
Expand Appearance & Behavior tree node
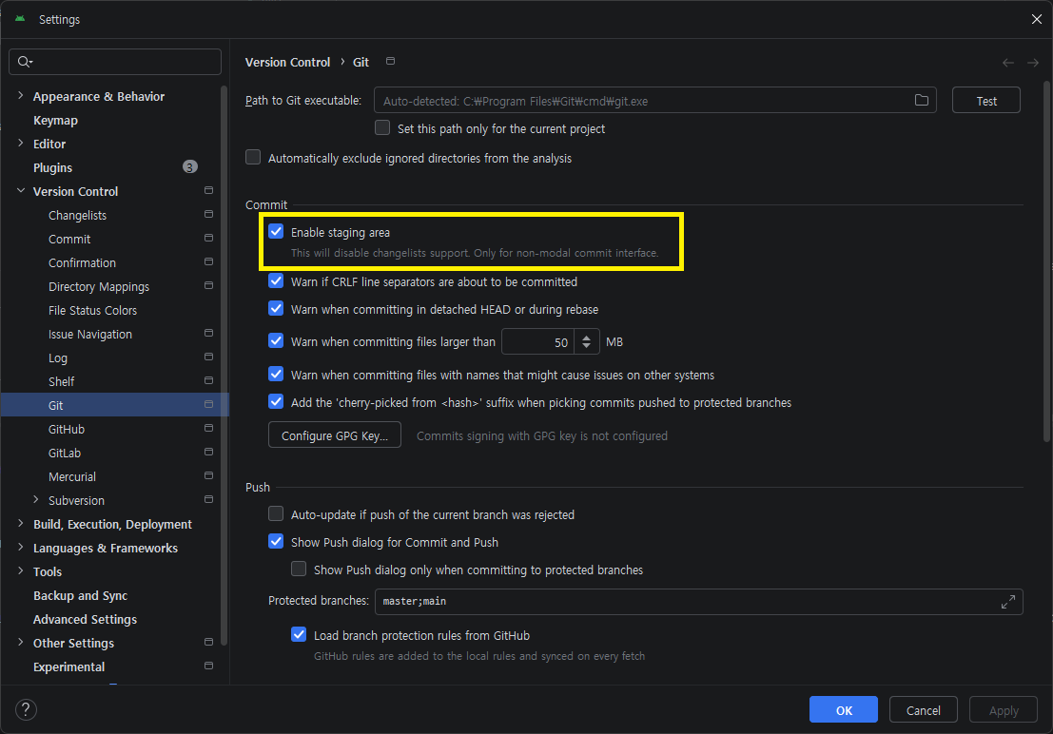(20, 96)
